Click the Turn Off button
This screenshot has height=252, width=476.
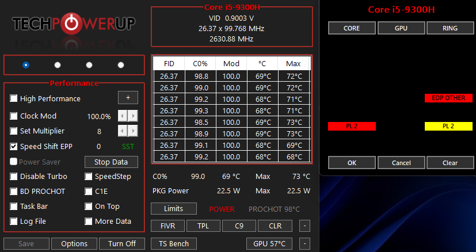tap(122, 243)
